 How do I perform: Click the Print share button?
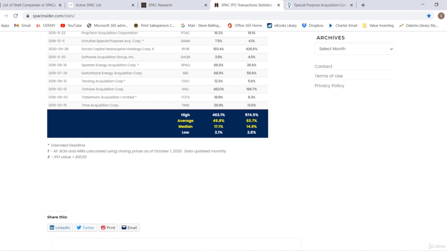(108, 228)
